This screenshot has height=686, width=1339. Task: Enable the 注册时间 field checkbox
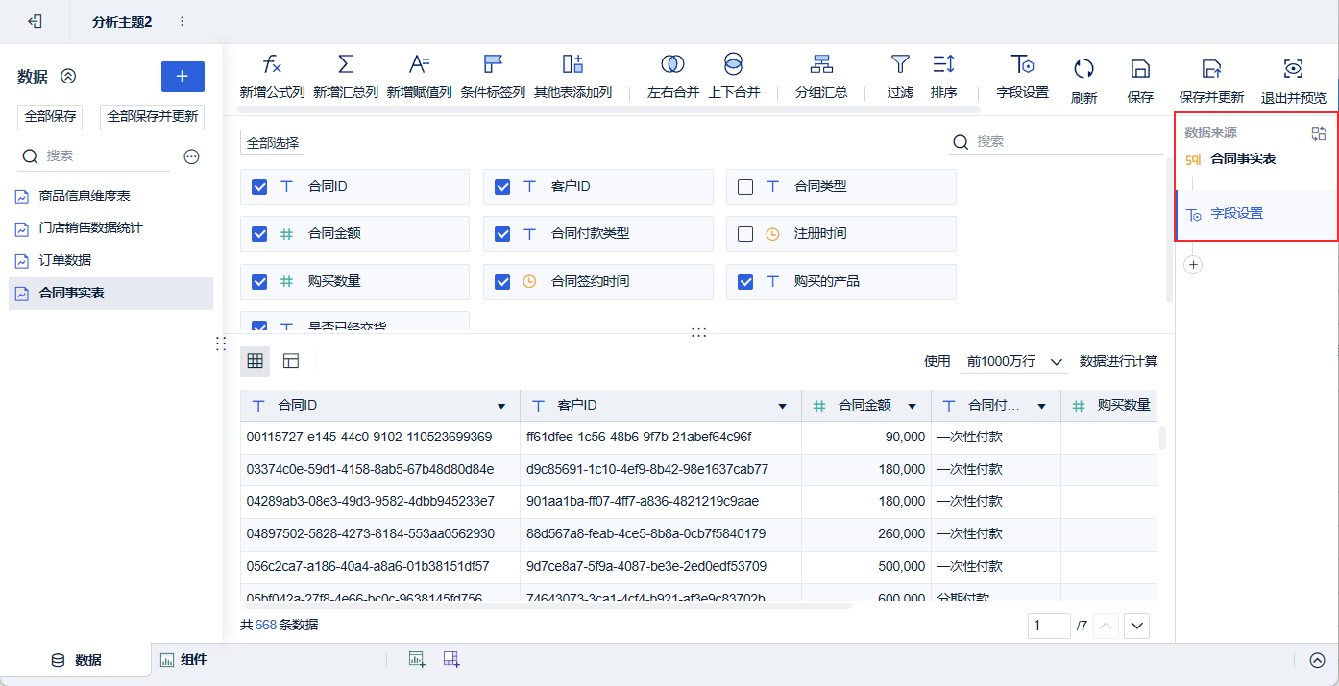745,234
